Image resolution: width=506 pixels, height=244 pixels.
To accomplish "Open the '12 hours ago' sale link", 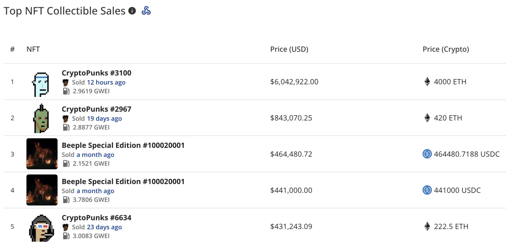I will [x=106, y=82].
